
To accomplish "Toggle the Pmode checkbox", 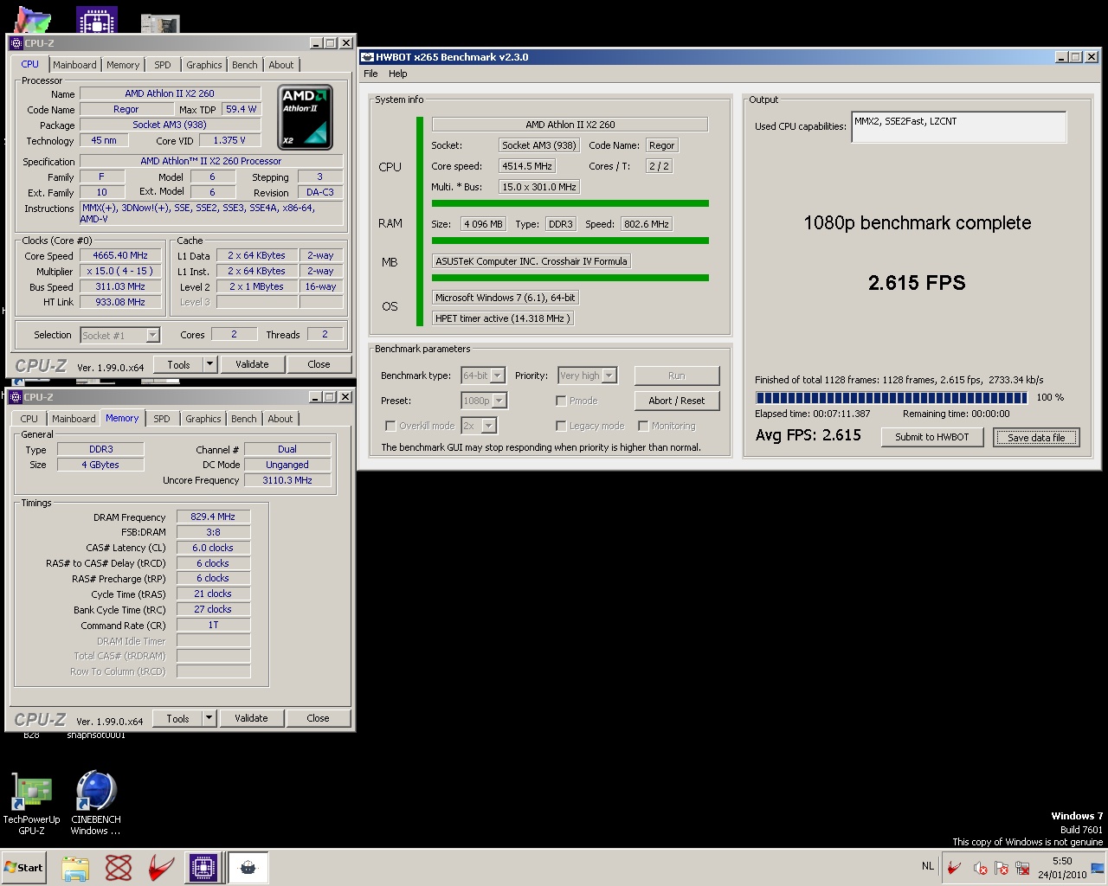I will (561, 401).
